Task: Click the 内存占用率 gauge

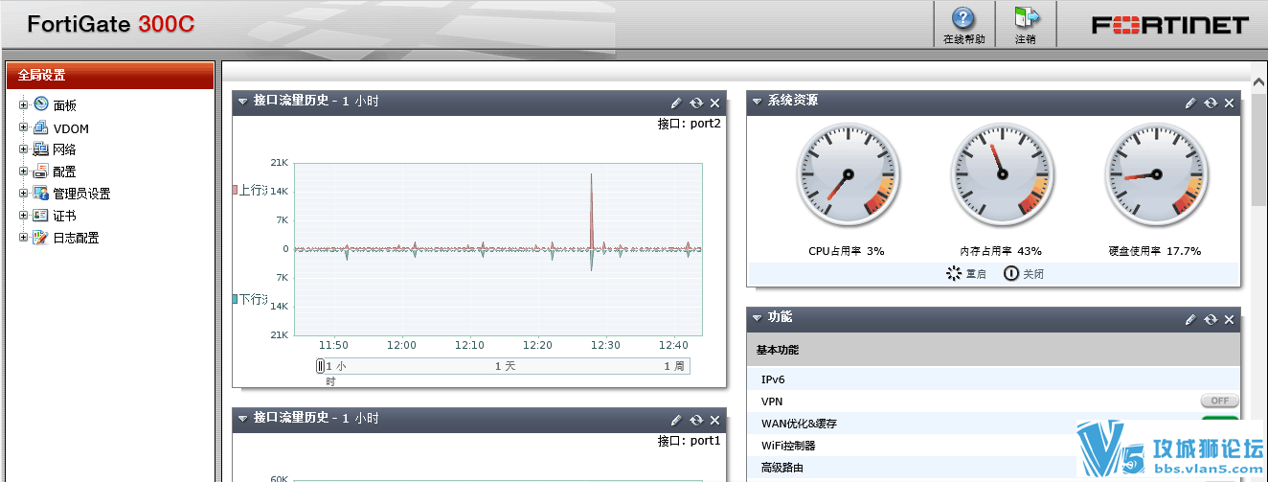Action: (1001, 175)
